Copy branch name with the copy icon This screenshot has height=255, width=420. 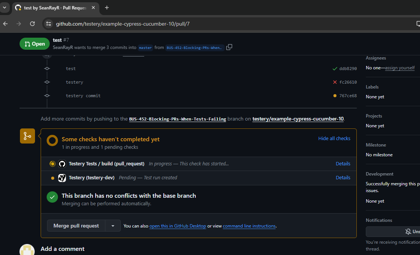[x=229, y=47]
